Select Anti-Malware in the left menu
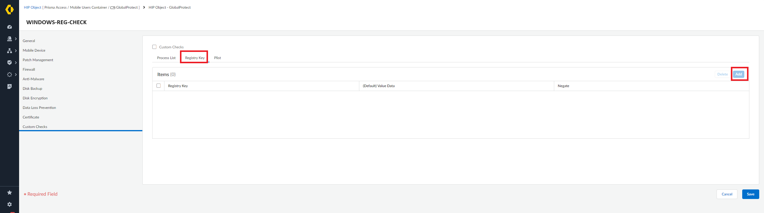This screenshot has height=213, width=764. tap(33, 79)
